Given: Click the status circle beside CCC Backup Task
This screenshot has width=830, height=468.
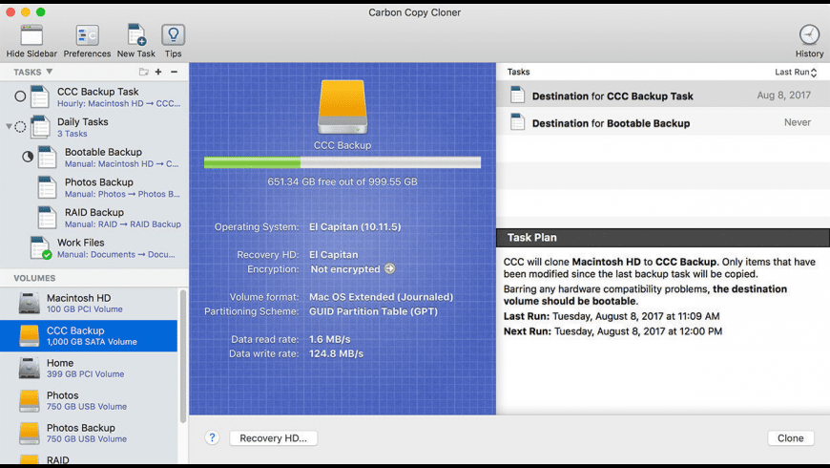Looking at the screenshot, I should [x=20, y=96].
